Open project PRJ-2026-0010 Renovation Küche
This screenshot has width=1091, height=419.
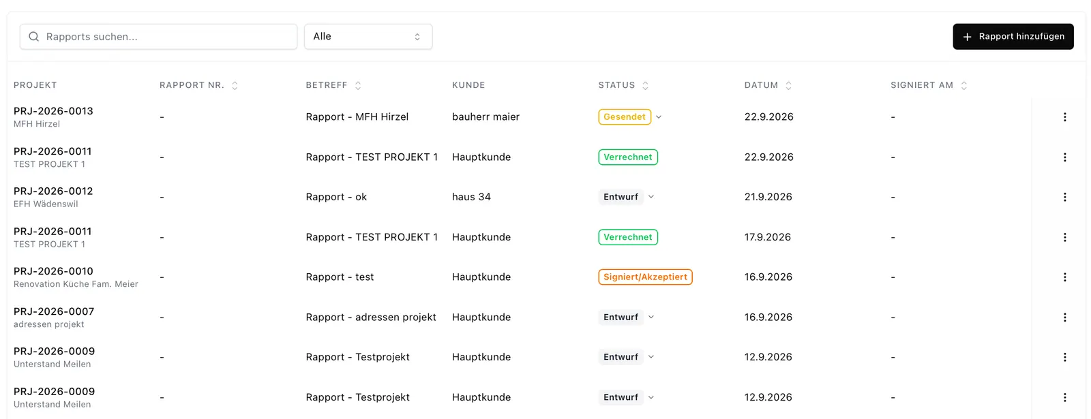click(76, 277)
